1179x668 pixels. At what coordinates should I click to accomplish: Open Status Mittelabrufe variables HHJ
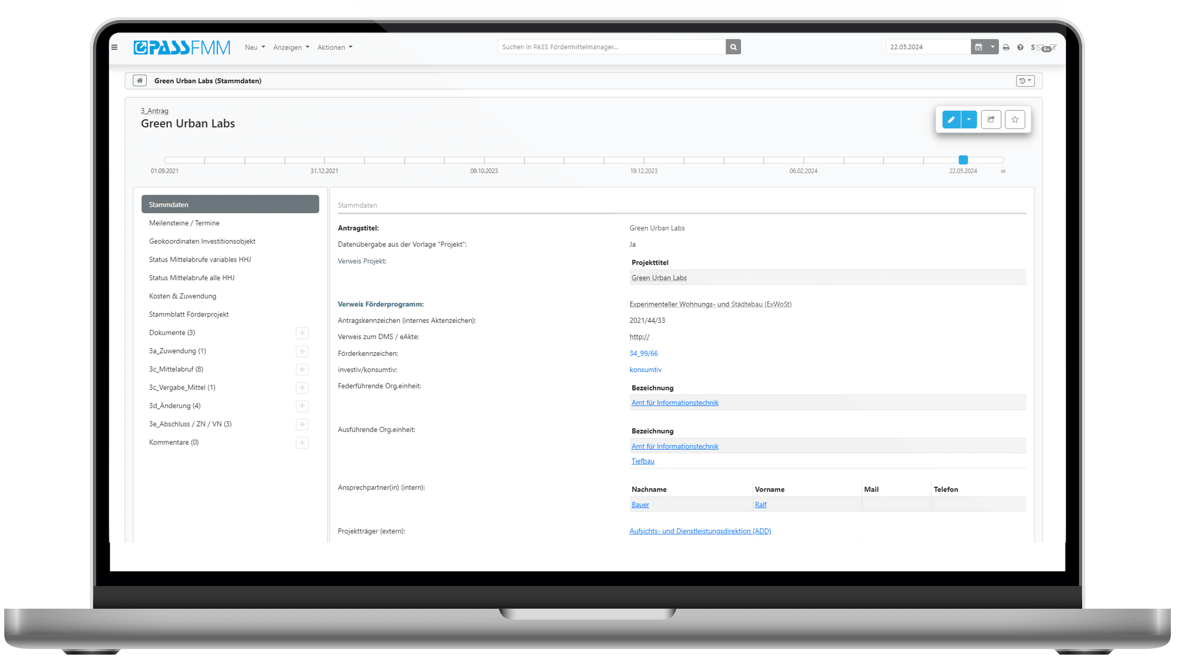click(x=200, y=260)
